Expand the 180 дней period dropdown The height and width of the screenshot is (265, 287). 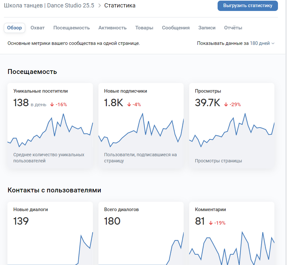tap(260, 43)
